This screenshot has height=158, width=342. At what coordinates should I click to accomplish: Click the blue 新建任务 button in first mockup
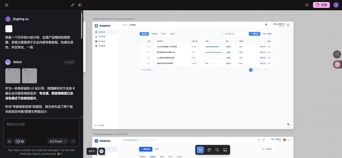(x=255, y=34)
